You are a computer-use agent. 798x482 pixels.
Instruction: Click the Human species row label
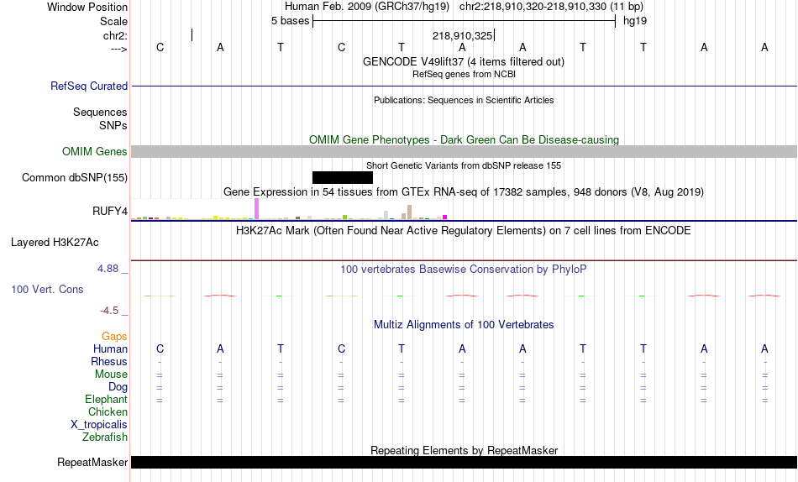point(110,348)
